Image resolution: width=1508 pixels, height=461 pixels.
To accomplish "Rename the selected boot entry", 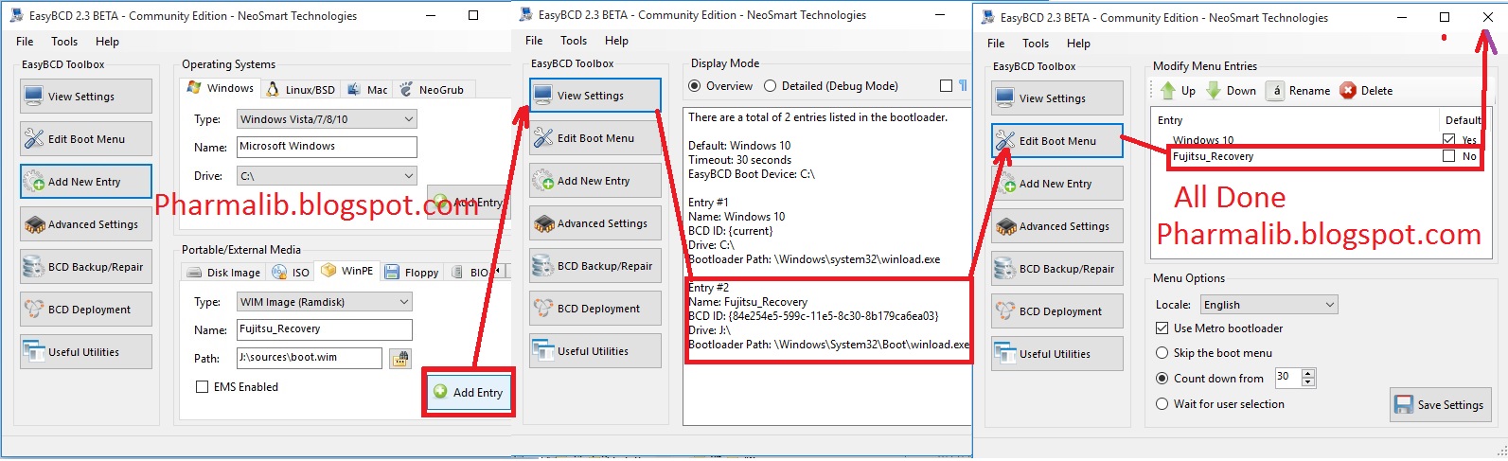I will (1300, 91).
